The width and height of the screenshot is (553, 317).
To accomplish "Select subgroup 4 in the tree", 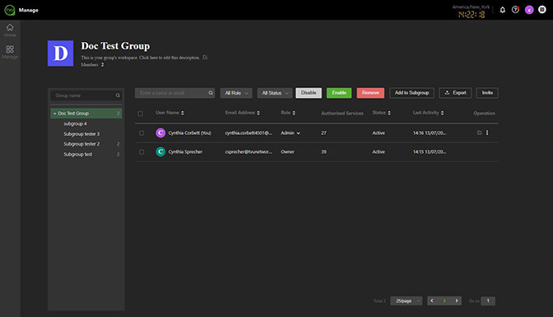I will pos(75,124).
